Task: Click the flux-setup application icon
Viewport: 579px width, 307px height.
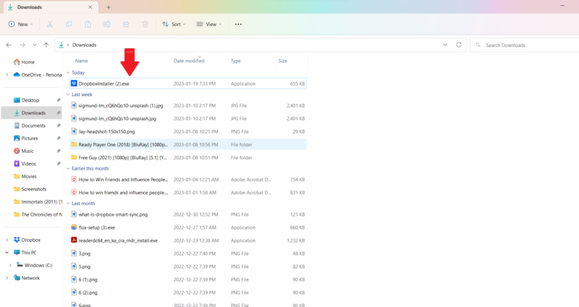Action: pos(74,227)
